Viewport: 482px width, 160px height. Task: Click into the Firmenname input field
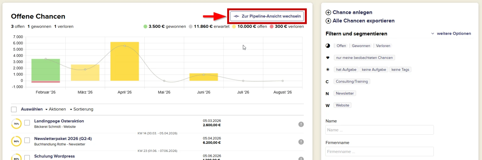tap(379, 152)
